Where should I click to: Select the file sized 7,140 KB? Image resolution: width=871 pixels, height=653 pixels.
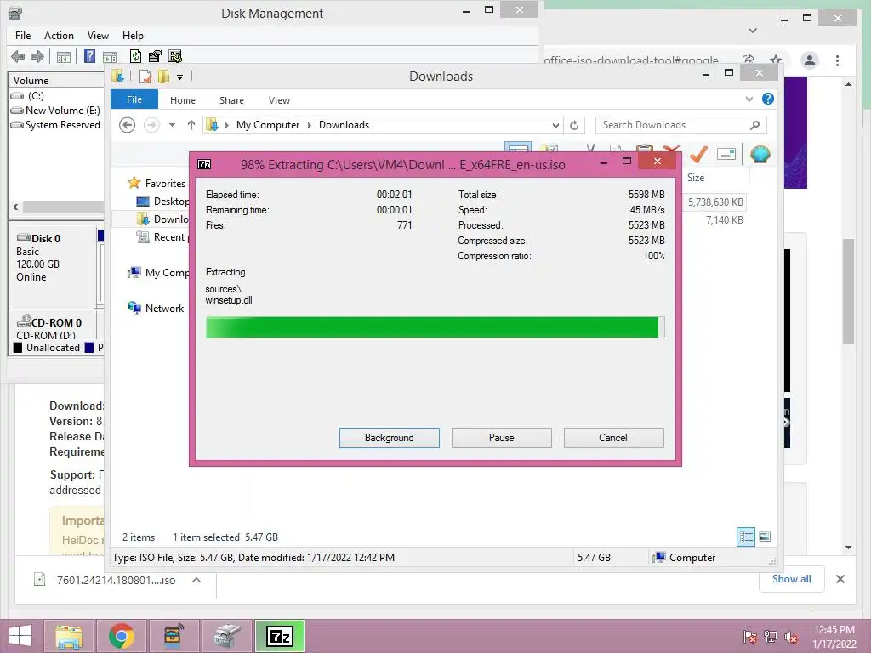(724, 220)
